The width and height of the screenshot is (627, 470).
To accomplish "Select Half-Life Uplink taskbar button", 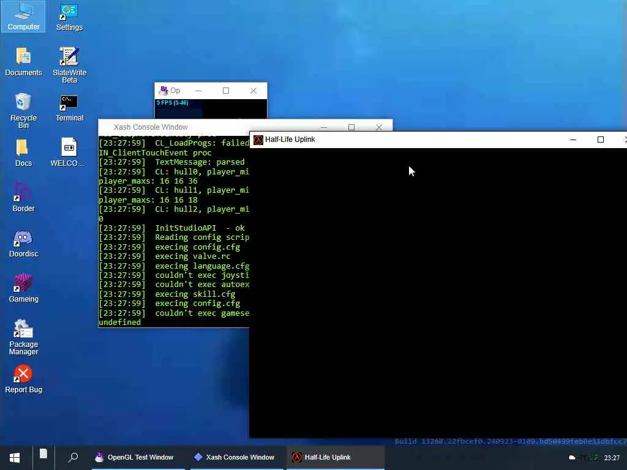I will (x=335, y=457).
